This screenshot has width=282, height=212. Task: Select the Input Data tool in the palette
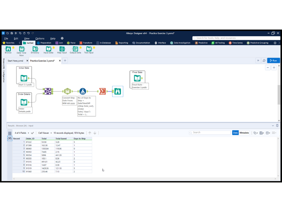click(x=48, y=50)
